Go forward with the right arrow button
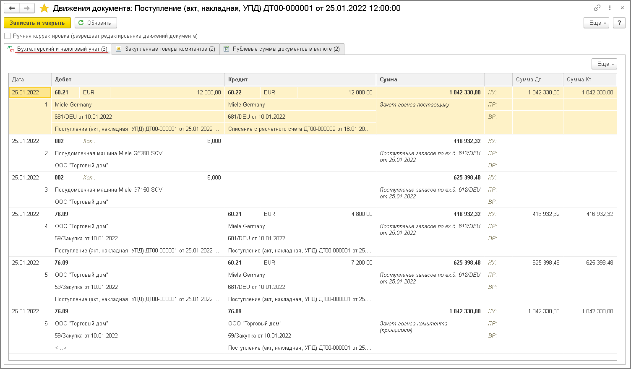 (x=27, y=8)
